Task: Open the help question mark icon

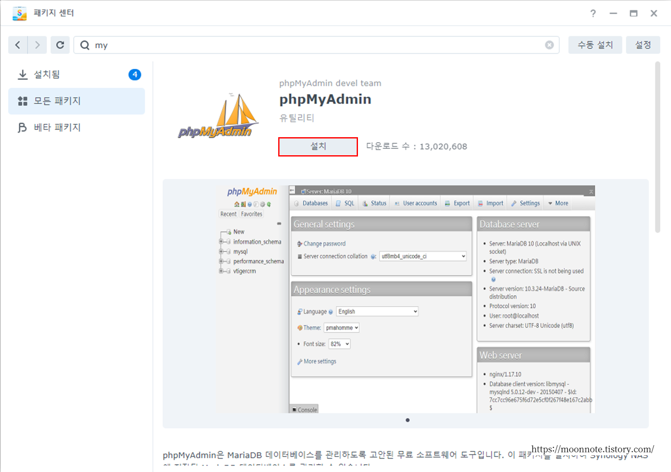Action: click(x=593, y=13)
